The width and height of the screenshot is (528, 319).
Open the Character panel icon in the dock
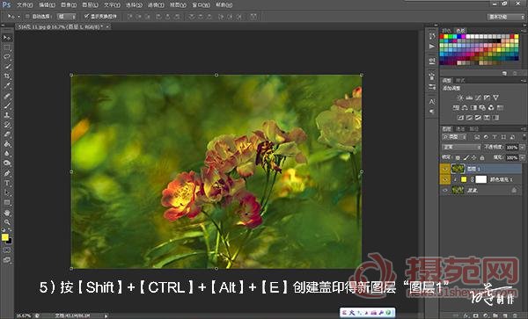pyautogui.click(x=432, y=101)
